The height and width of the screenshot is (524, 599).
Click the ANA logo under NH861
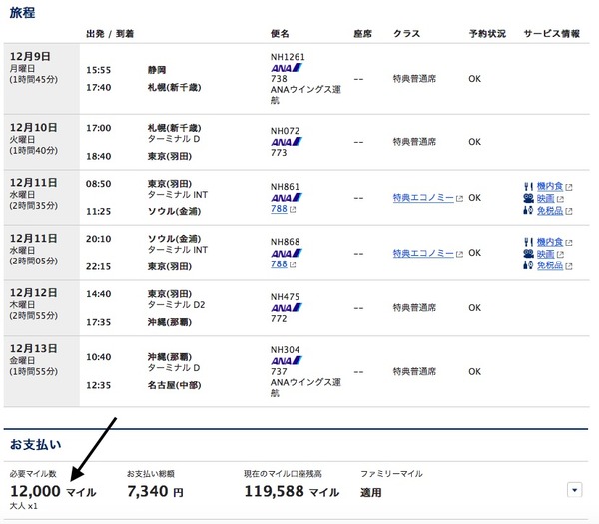tap(287, 198)
